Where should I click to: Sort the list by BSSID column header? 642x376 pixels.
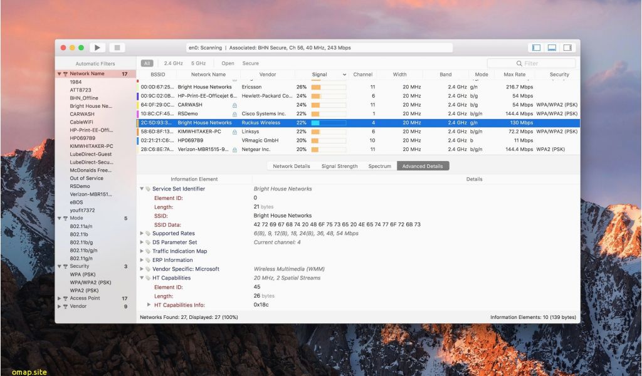tap(157, 75)
